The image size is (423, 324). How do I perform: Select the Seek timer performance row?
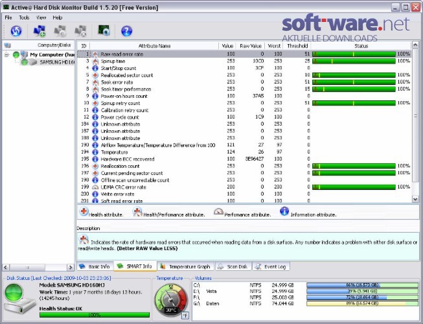pyautogui.click(x=244, y=89)
